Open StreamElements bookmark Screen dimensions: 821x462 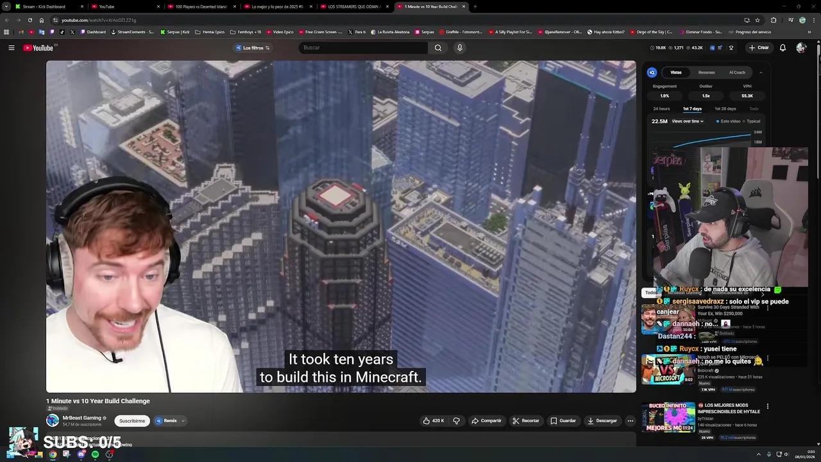(132, 31)
